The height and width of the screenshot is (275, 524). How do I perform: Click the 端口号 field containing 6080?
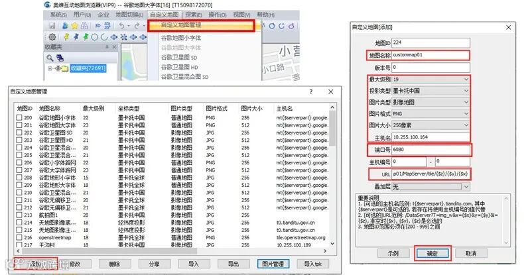pos(430,150)
